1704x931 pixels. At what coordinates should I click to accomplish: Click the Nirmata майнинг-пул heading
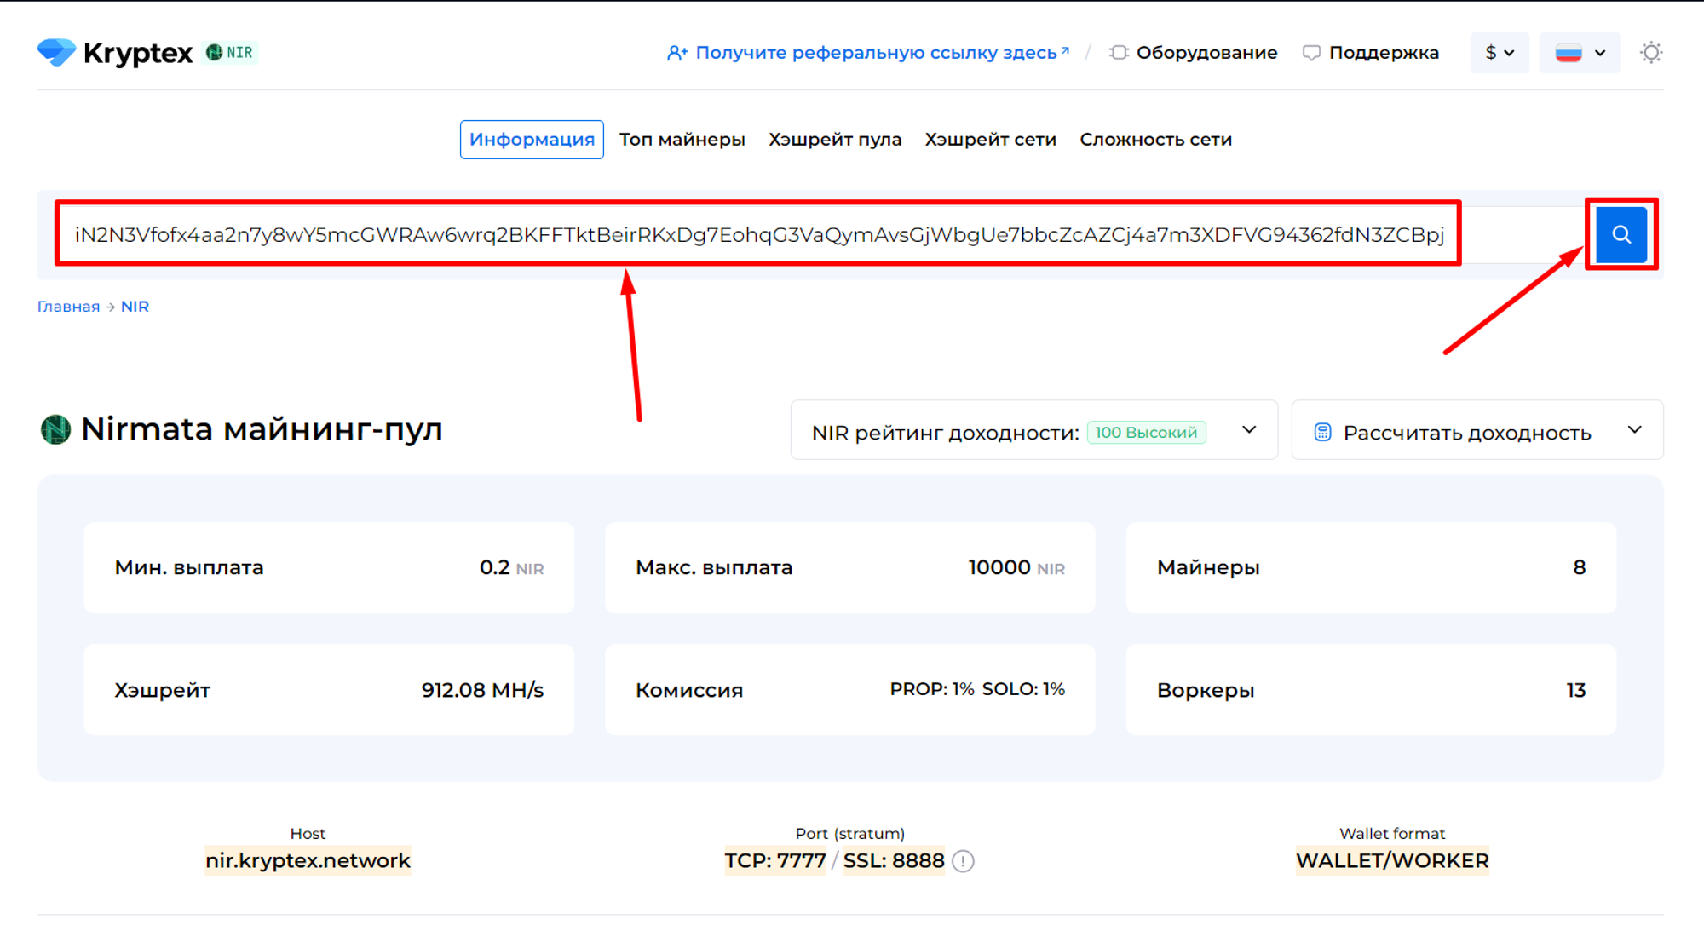tap(262, 429)
